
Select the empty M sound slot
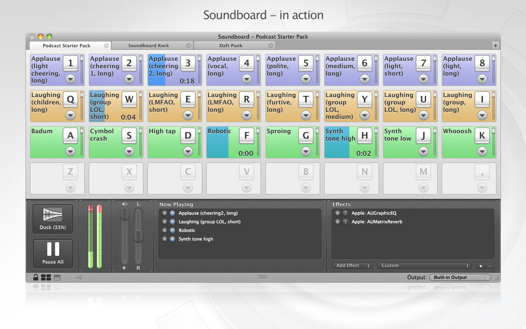point(410,178)
